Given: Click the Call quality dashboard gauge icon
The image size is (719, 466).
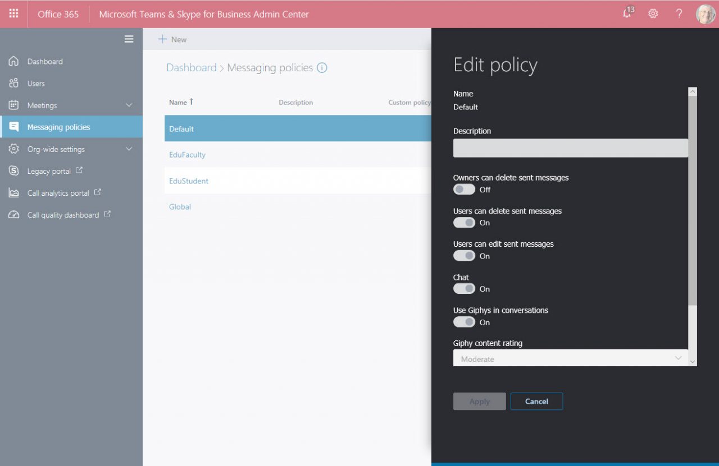Looking at the screenshot, I should click(14, 215).
